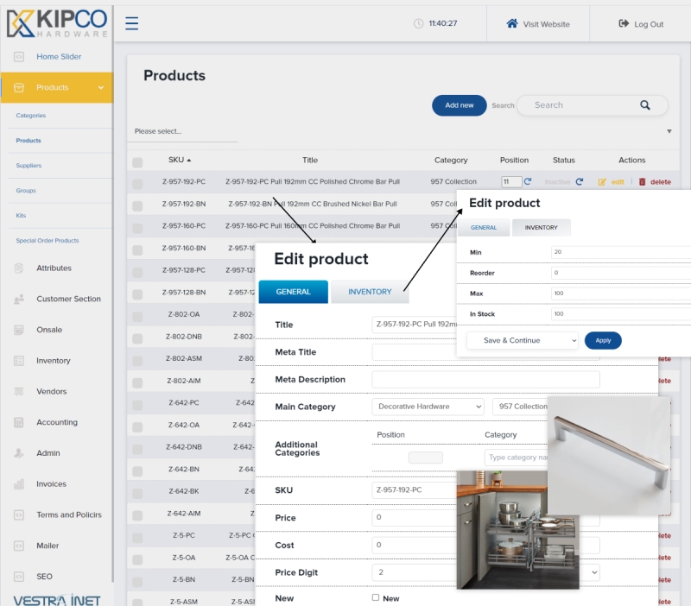This screenshot has width=691, height=606.
Task: Check the New checkbox in Edit product
Action: (375, 597)
